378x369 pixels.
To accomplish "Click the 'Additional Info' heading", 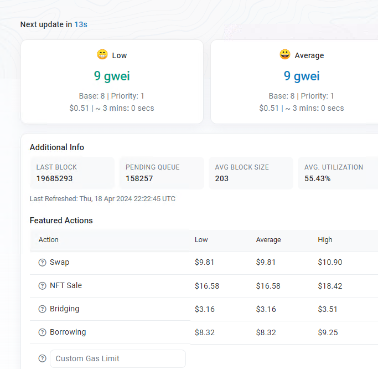I will pos(57,147).
